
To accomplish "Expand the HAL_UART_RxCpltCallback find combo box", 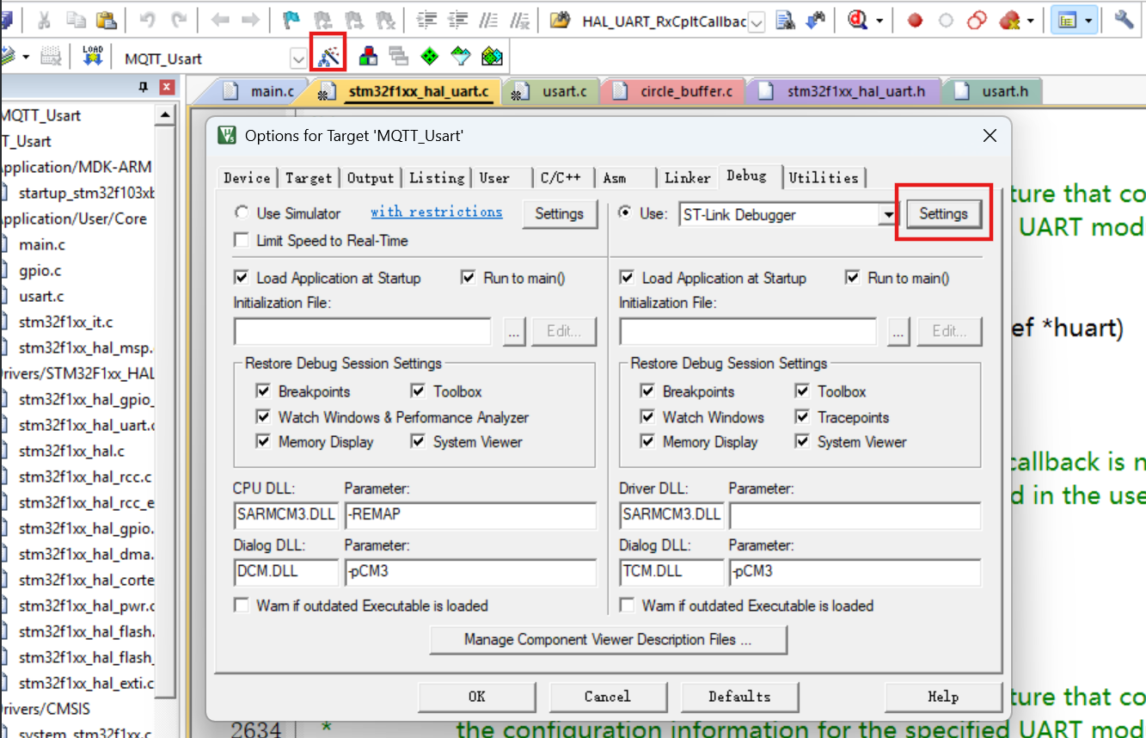I will [756, 22].
